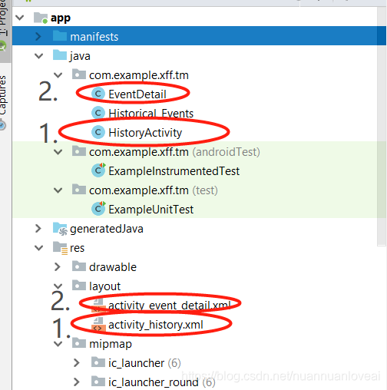387x390 pixels.
Task: Click the manifests folder icon
Action: [x=60, y=36]
